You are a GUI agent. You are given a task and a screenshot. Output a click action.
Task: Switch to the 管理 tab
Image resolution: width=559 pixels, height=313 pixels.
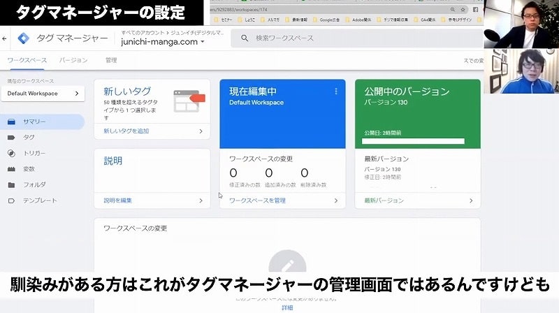coord(111,60)
